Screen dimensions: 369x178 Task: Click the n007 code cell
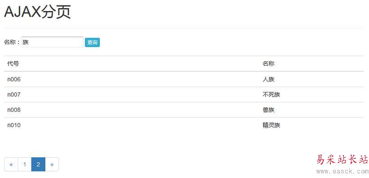[x=14, y=95]
